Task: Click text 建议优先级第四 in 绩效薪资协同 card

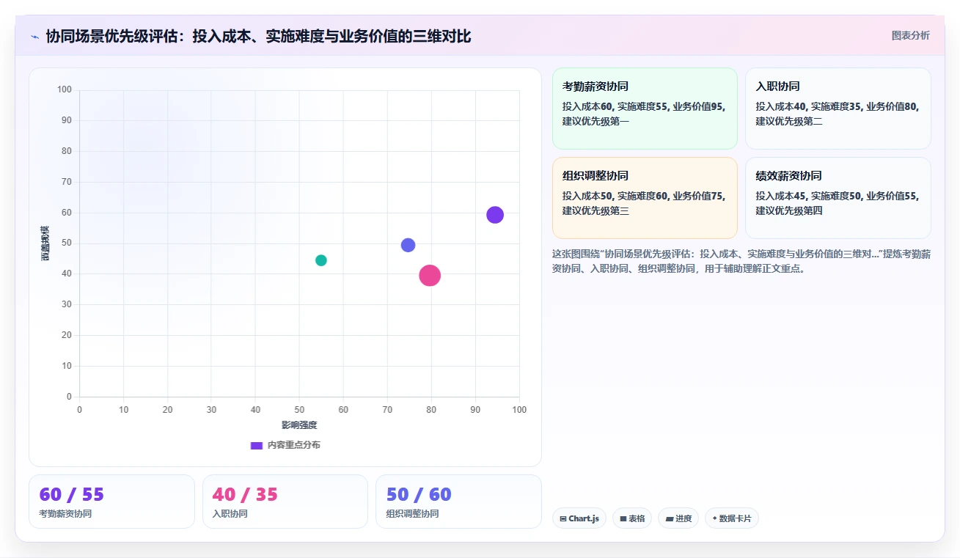Action: click(x=789, y=210)
